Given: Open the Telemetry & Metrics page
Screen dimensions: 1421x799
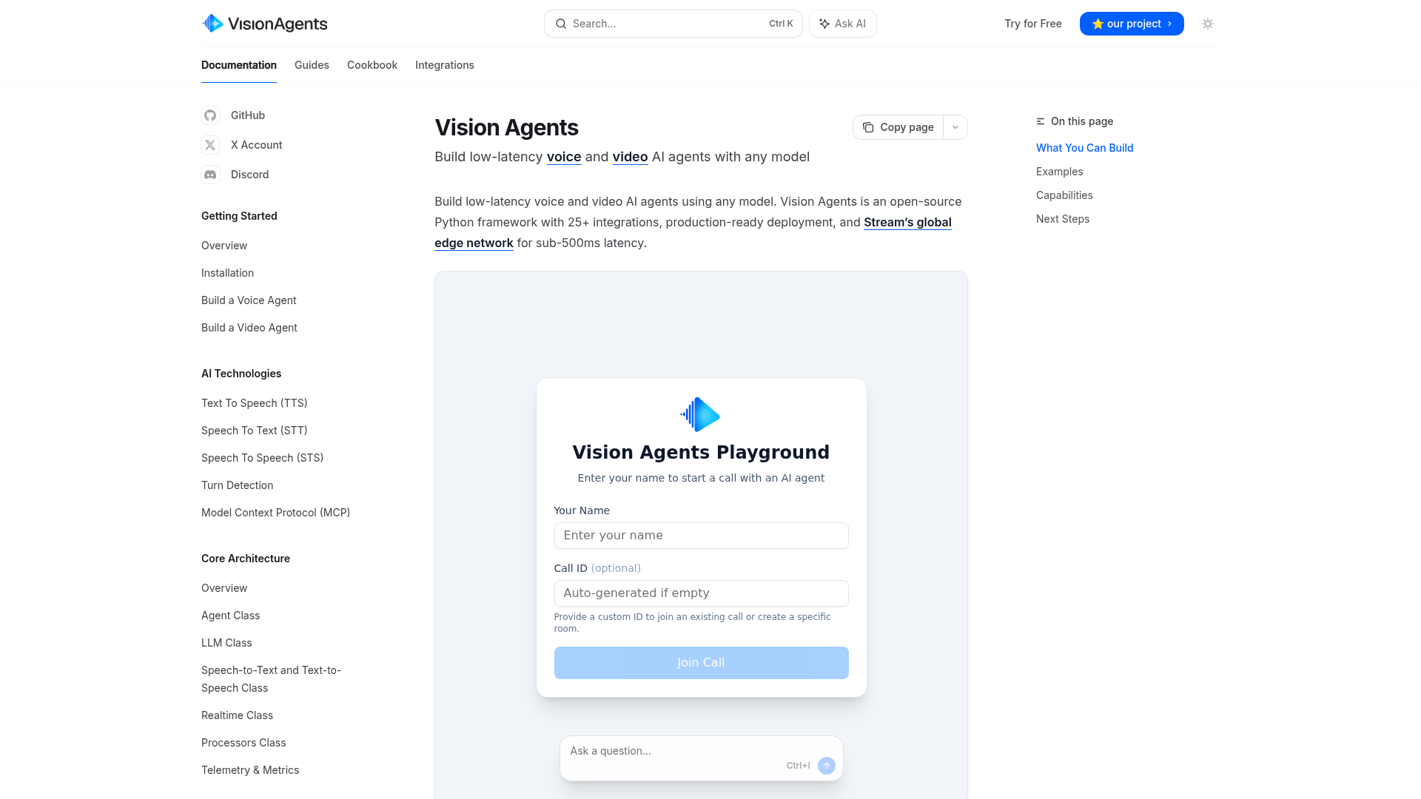Looking at the screenshot, I should coord(250,770).
